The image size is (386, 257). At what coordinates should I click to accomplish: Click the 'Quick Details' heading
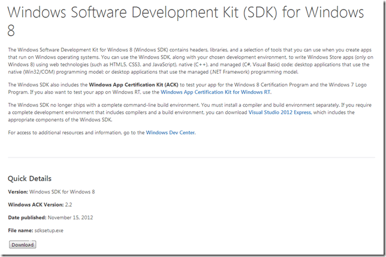(x=29, y=179)
